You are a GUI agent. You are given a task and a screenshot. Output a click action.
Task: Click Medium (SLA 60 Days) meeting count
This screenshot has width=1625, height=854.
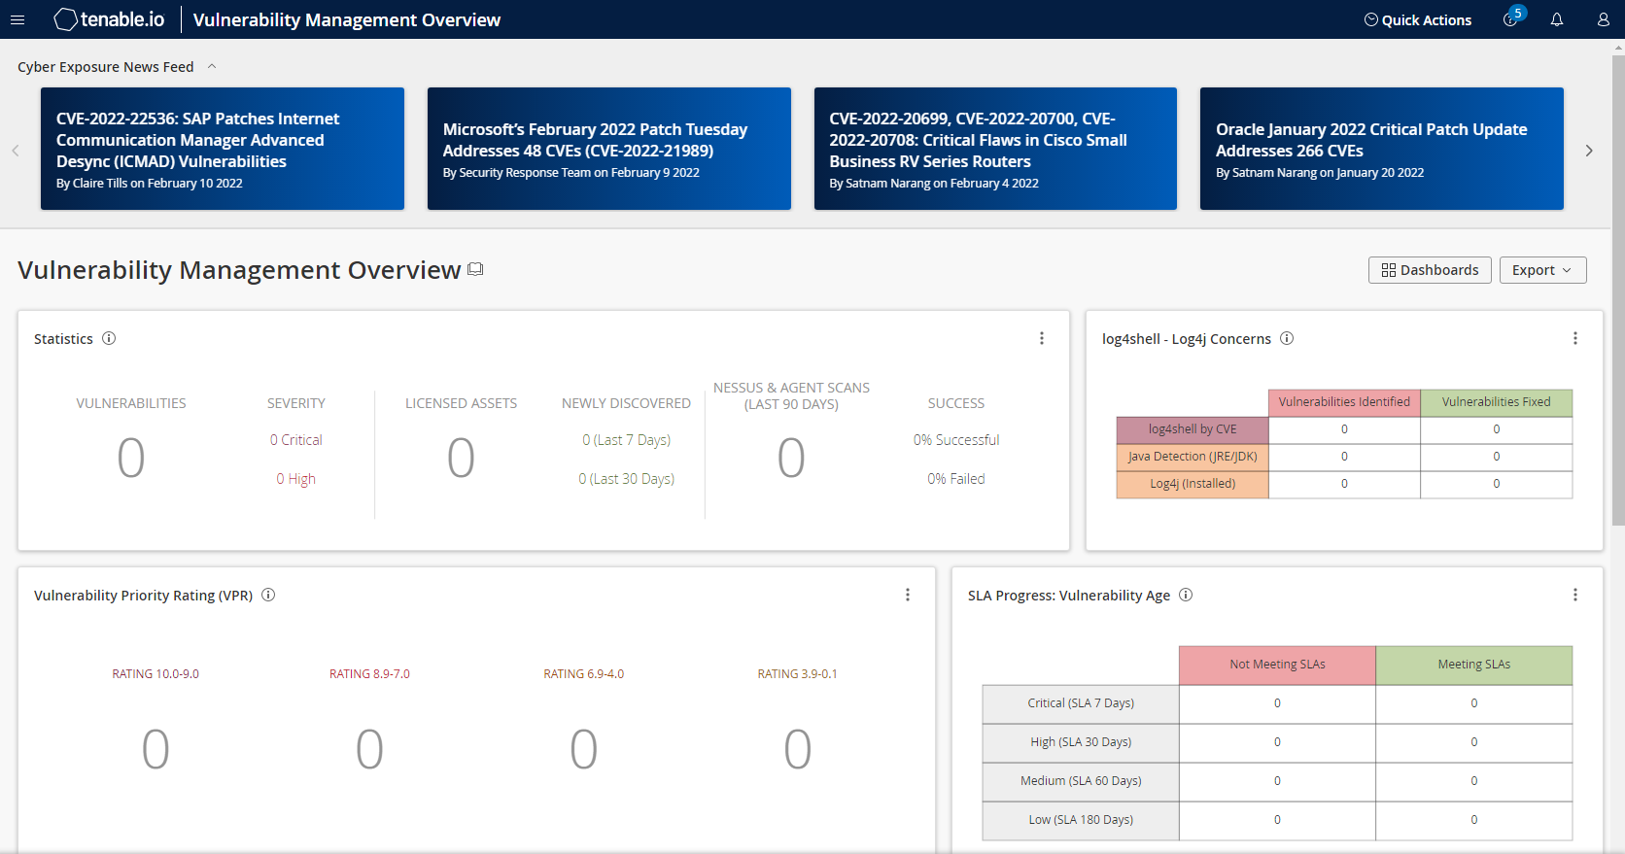click(1474, 781)
